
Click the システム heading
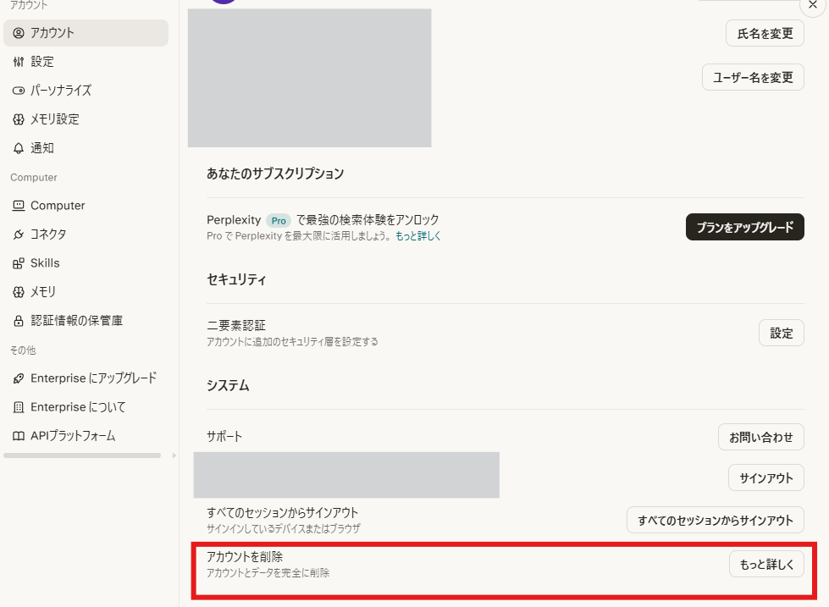(228, 385)
